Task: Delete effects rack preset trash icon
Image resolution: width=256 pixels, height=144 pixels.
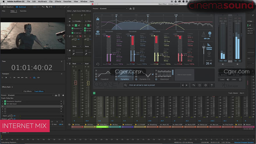Action: pos(59,95)
